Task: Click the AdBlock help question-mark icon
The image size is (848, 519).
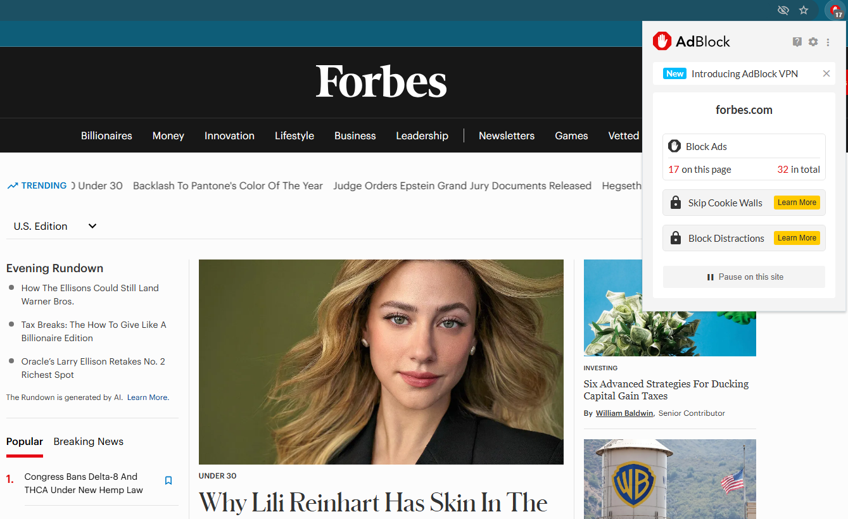Action: [797, 42]
